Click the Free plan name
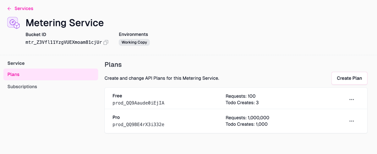 tap(117, 96)
